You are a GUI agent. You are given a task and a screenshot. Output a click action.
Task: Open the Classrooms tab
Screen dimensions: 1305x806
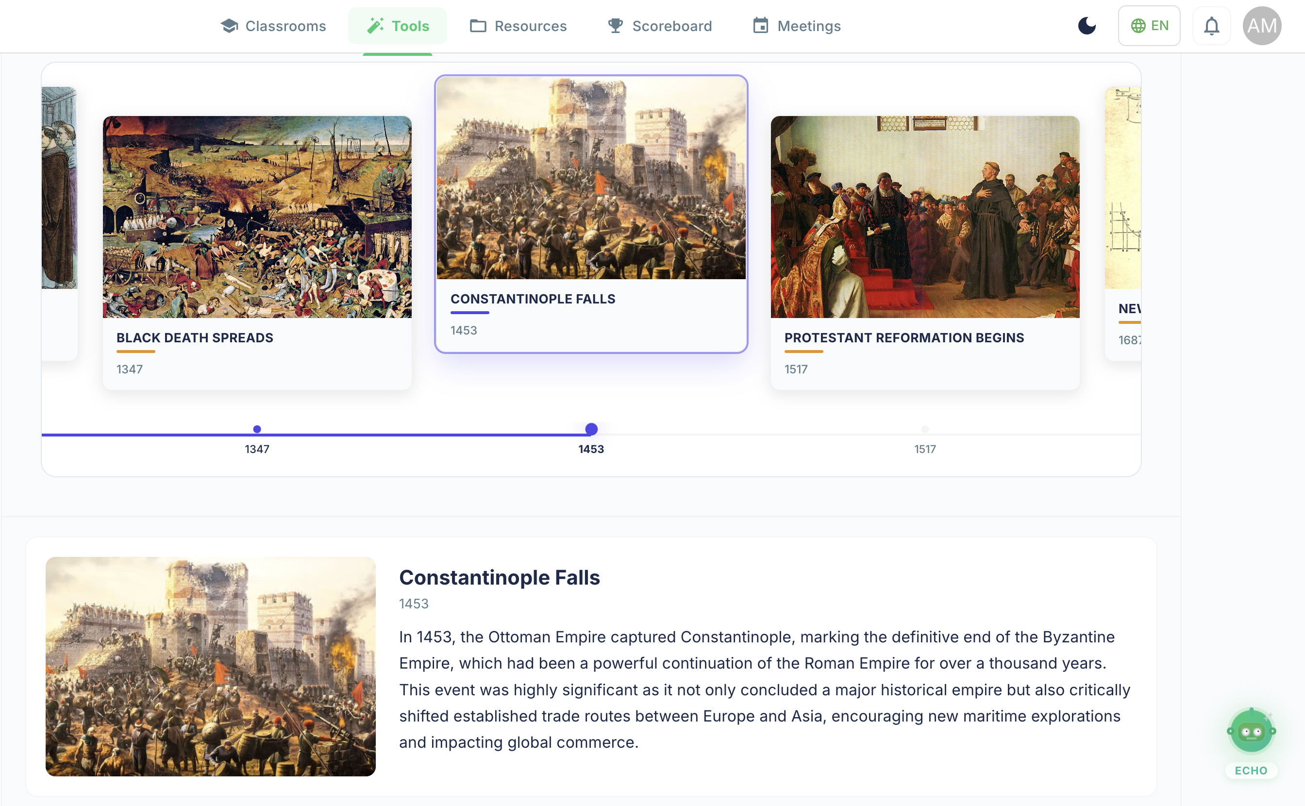[273, 26]
